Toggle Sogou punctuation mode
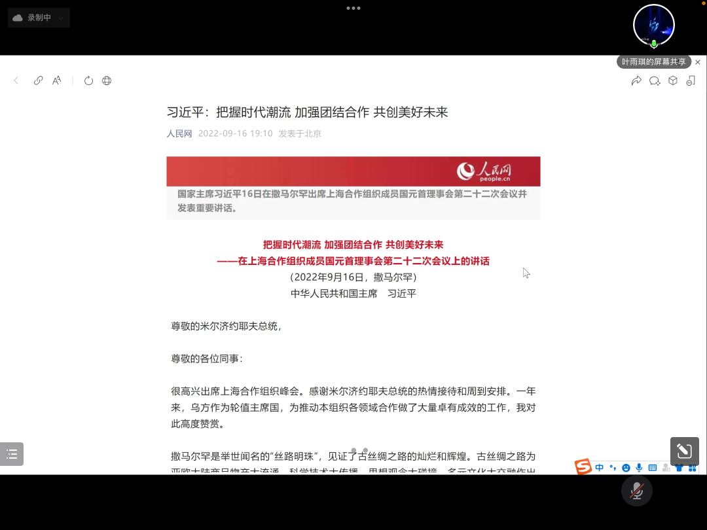707x530 pixels. click(613, 468)
